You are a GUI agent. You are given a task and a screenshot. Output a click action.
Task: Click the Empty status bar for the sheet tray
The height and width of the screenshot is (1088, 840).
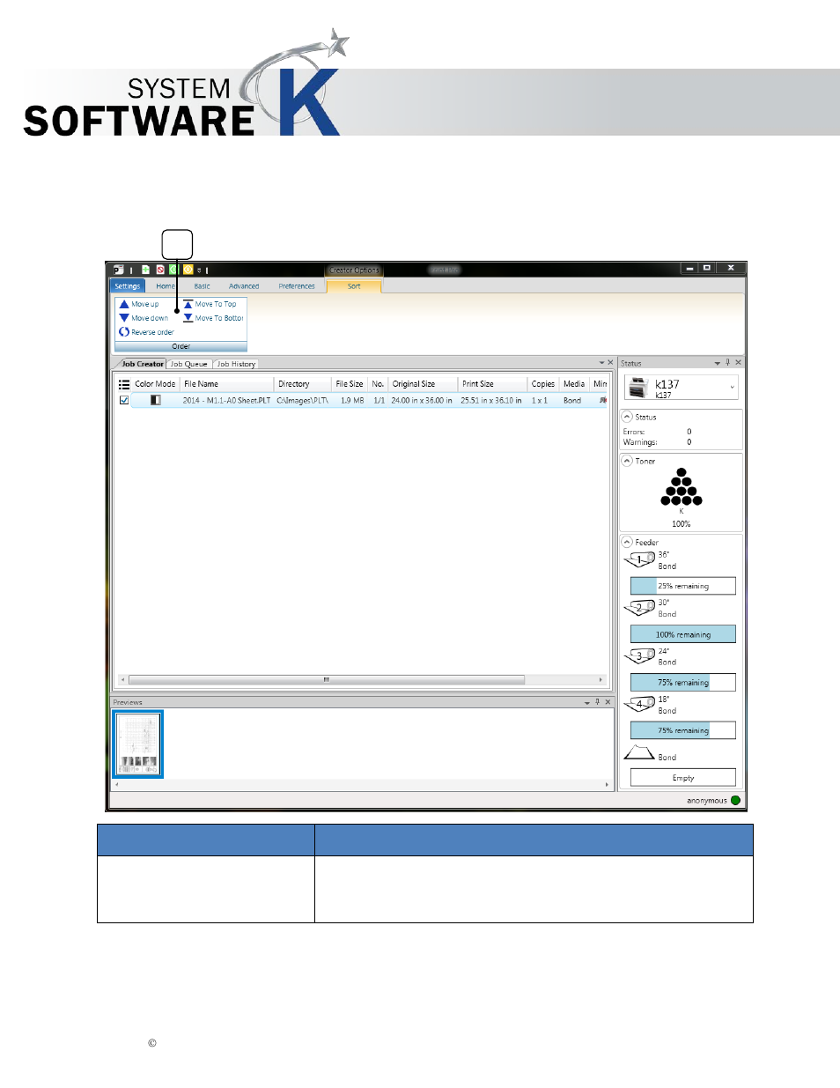pos(683,778)
